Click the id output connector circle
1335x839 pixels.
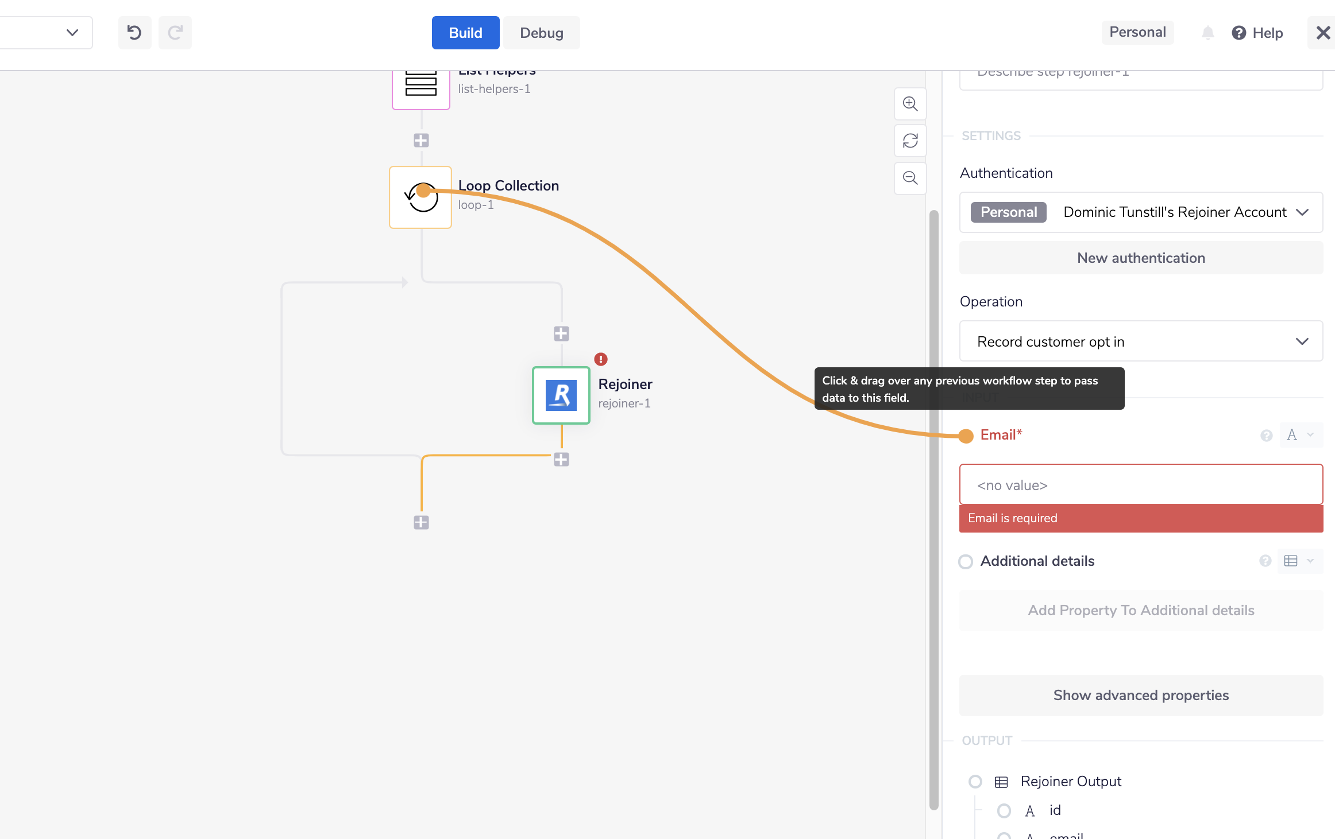tap(1004, 810)
